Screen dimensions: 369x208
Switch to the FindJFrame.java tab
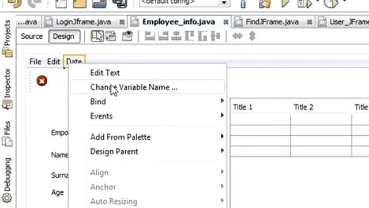pos(272,22)
